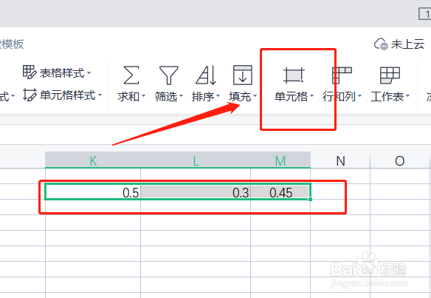Click the Sort (排序) icon
The height and width of the screenshot is (298, 431).
point(206,75)
